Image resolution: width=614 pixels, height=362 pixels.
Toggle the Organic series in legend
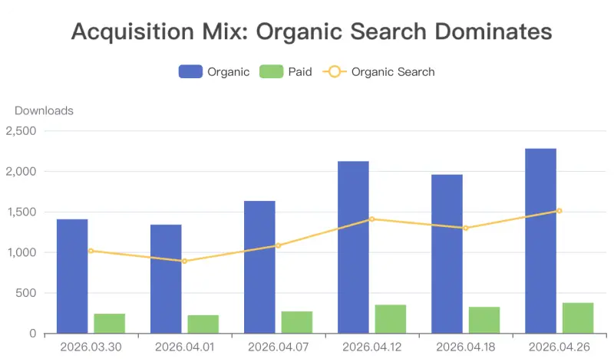pyautogui.click(x=214, y=72)
